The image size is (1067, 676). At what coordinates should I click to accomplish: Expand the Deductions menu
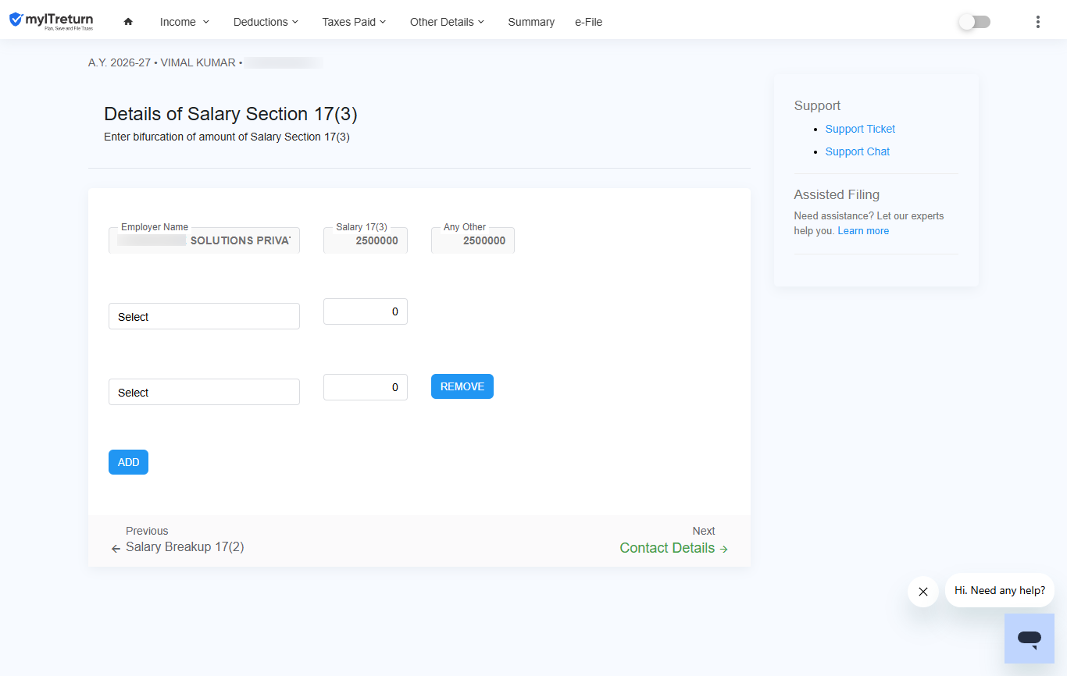coord(266,22)
